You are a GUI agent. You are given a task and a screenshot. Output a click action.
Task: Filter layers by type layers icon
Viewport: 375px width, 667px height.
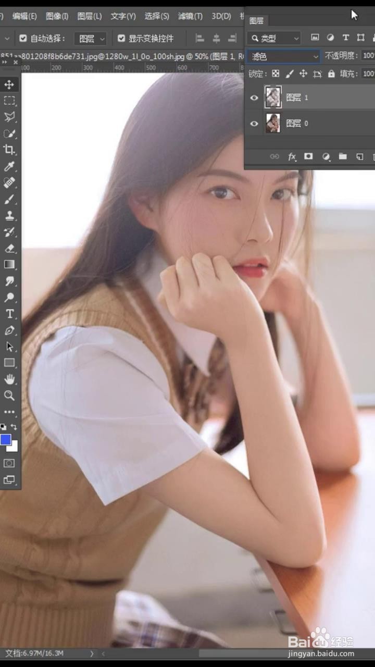345,38
